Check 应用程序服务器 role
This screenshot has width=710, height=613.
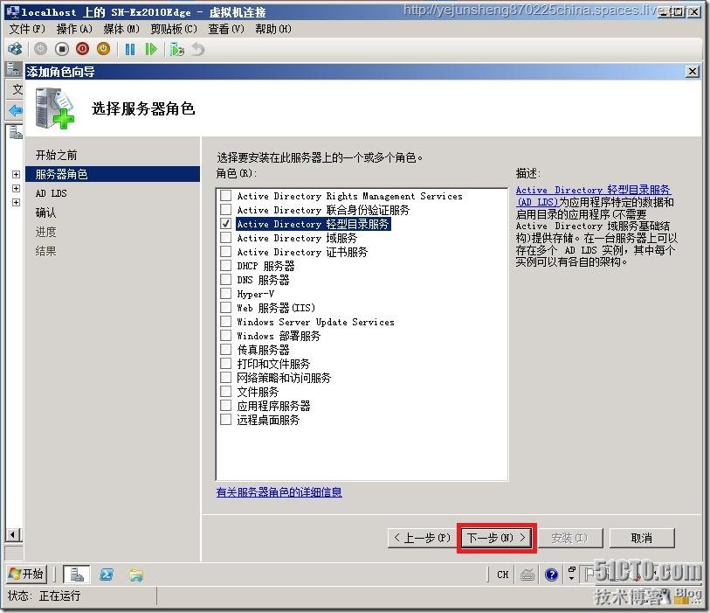click(x=225, y=406)
